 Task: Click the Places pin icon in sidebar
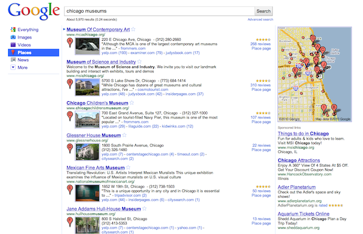(13, 52)
